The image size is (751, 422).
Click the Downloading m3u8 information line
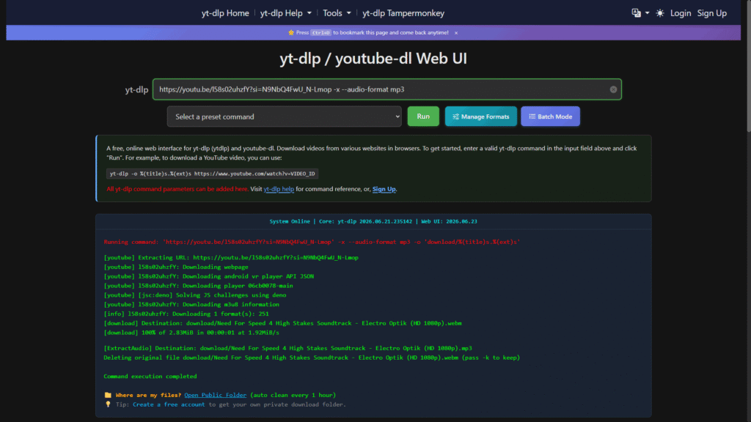191,304
